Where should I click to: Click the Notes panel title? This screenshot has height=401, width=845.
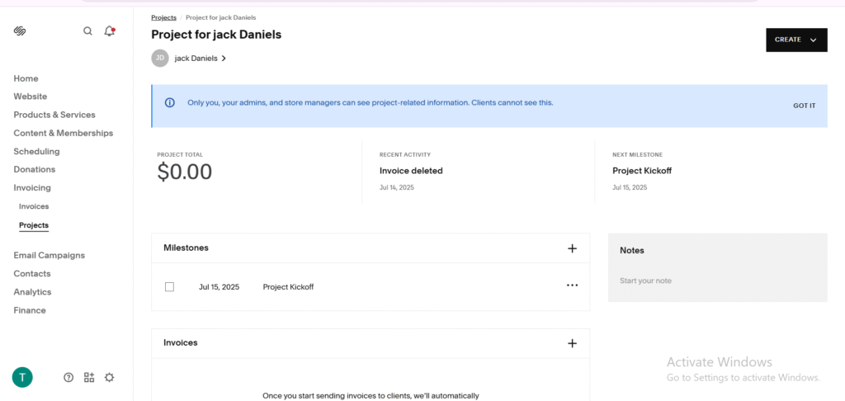click(x=631, y=251)
